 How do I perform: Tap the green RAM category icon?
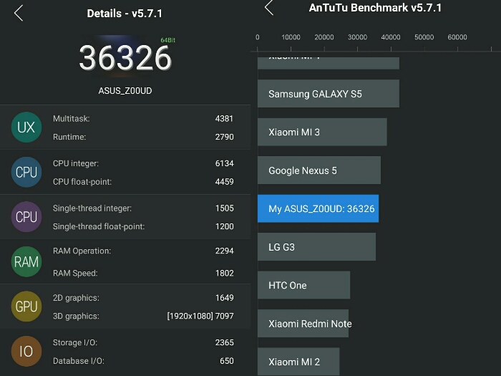tap(26, 261)
